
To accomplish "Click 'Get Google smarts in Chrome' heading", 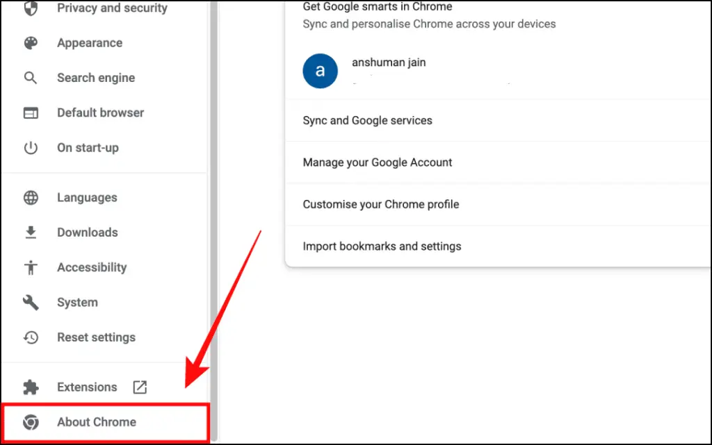I will 378,7.
